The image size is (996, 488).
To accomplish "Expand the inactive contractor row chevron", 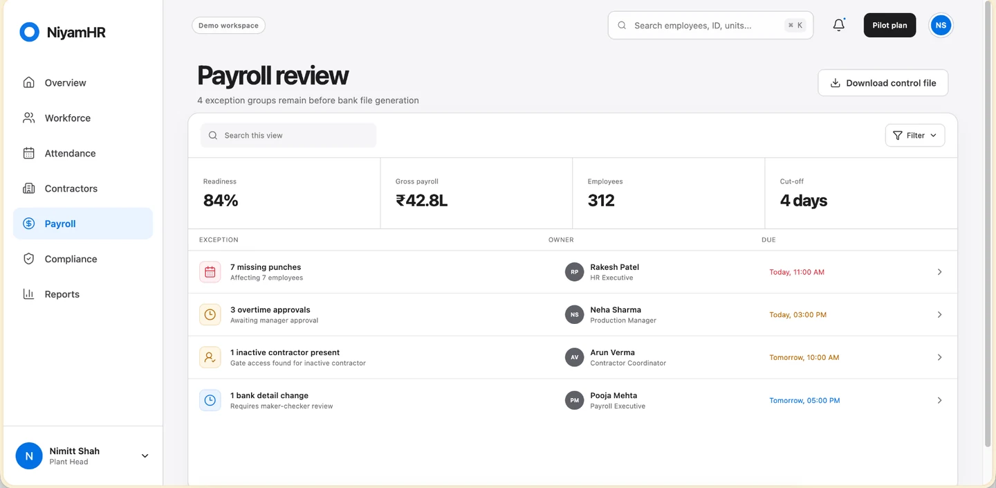I will (x=939, y=358).
